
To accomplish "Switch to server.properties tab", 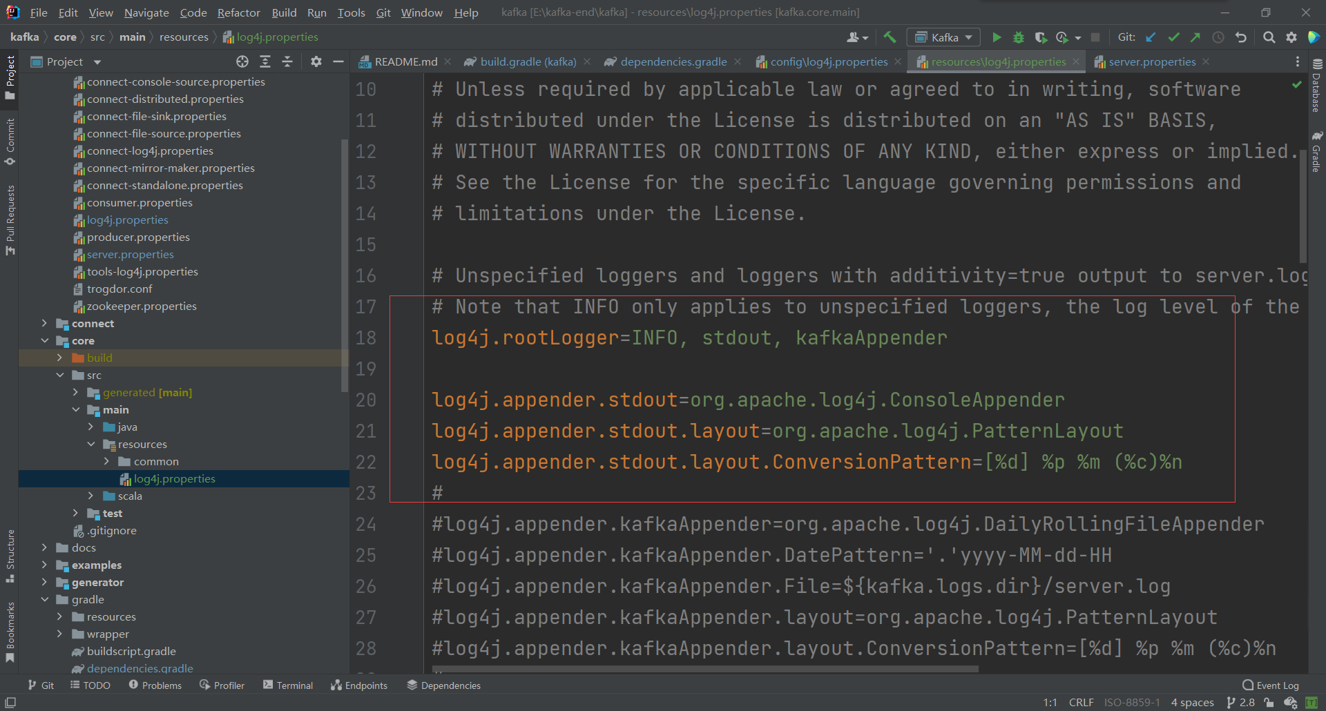I will (x=1151, y=61).
